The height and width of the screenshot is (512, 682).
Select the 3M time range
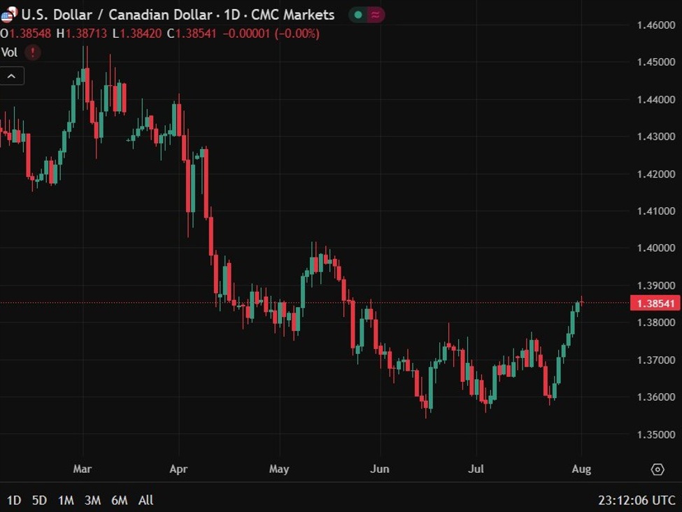tap(92, 500)
